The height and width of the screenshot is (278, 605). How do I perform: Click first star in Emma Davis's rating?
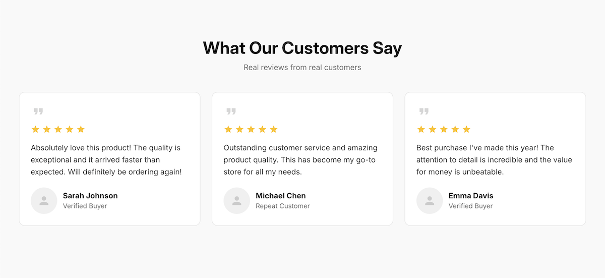click(x=421, y=129)
